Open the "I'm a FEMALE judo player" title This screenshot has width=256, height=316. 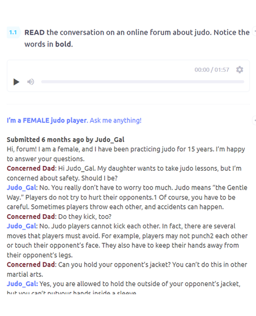46,120
